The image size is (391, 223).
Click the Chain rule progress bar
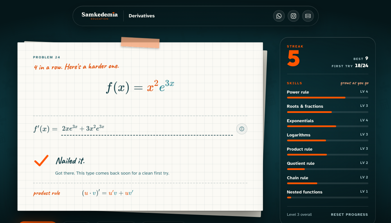(327, 183)
